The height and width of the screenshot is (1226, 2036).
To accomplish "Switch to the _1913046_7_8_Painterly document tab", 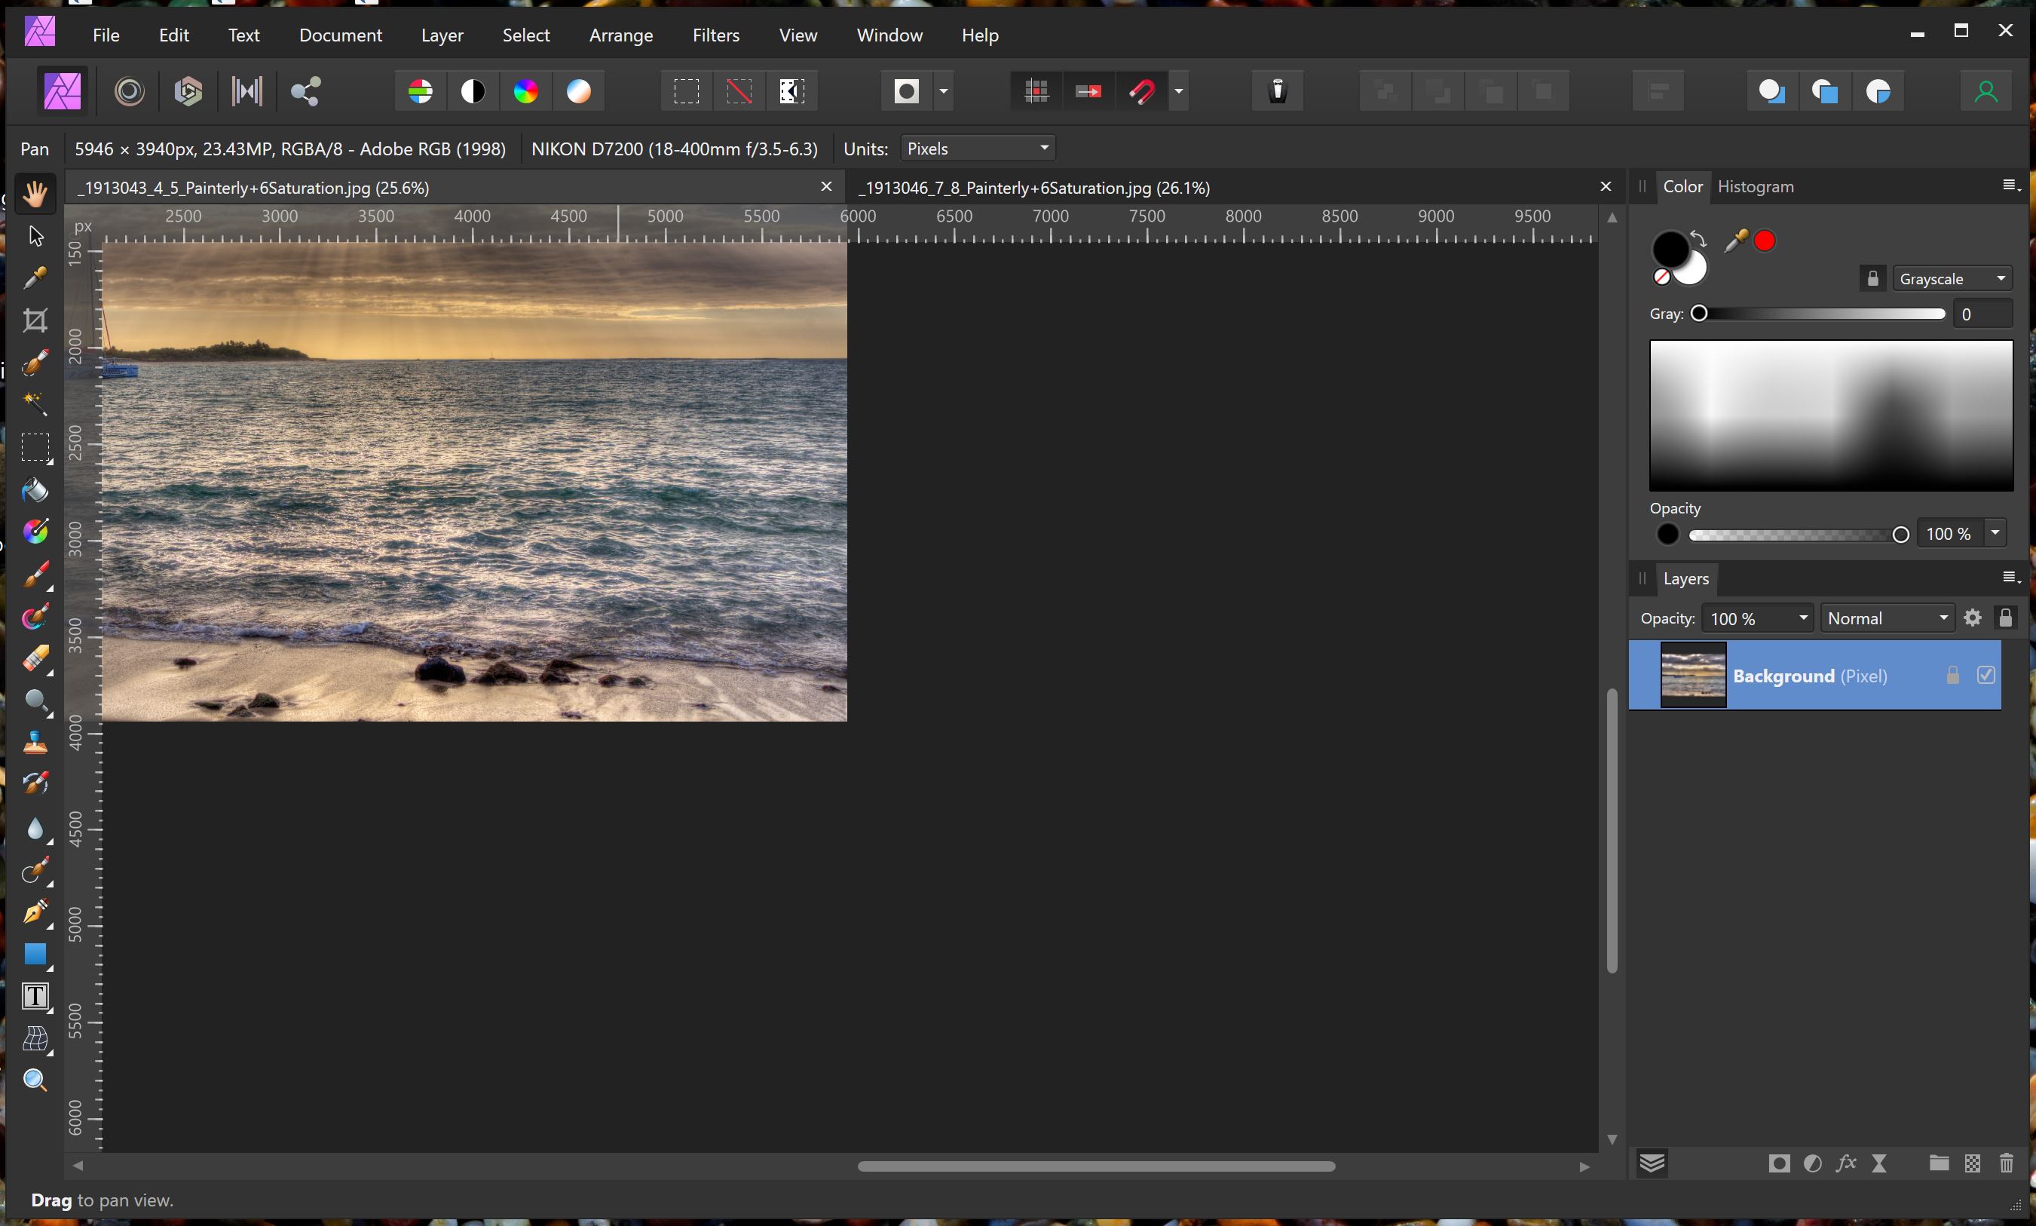I will pos(1034,188).
